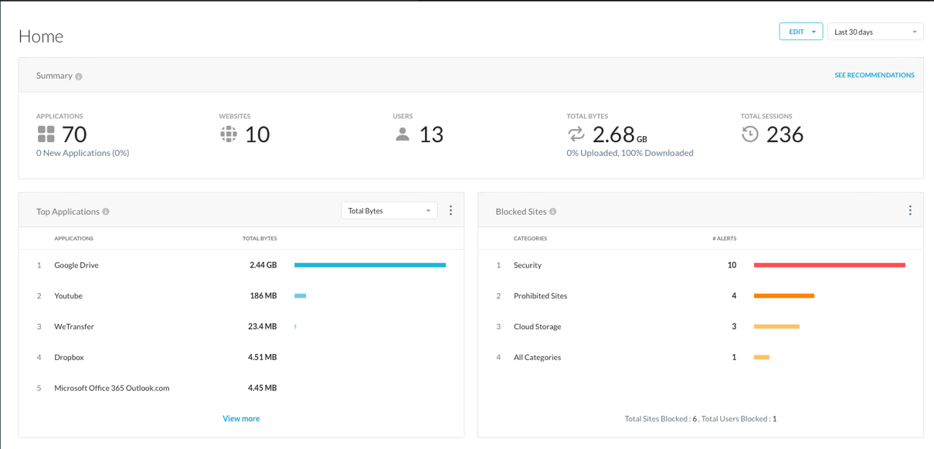Click 0 New Applications link
934x449 pixels.
tap(83, 153)
